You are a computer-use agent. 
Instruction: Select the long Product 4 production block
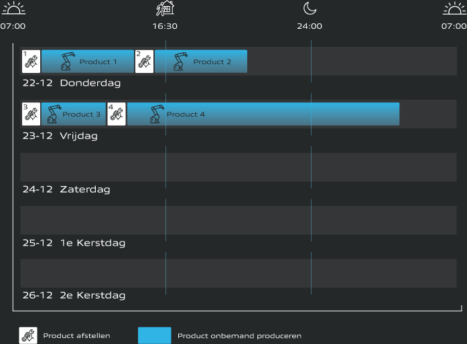click(263, 114)
